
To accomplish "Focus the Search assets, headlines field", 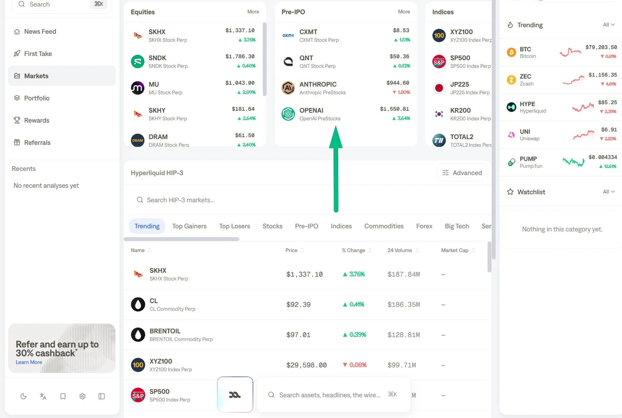I will 334,395.
